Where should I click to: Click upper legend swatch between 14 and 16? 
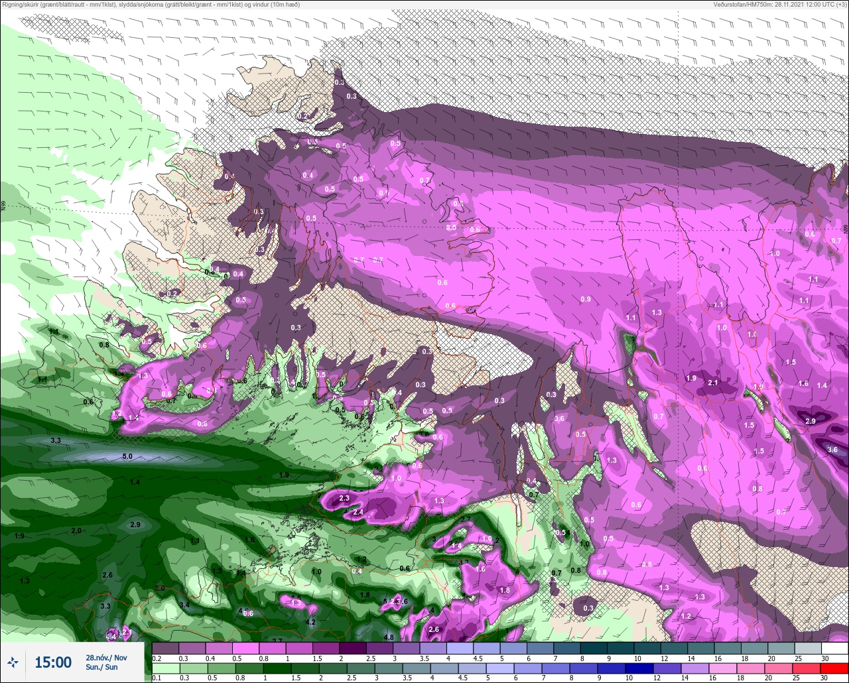701,648
